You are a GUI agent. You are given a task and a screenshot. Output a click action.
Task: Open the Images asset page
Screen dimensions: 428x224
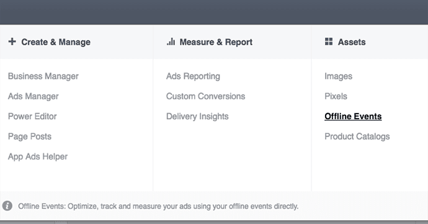[338, 76]
